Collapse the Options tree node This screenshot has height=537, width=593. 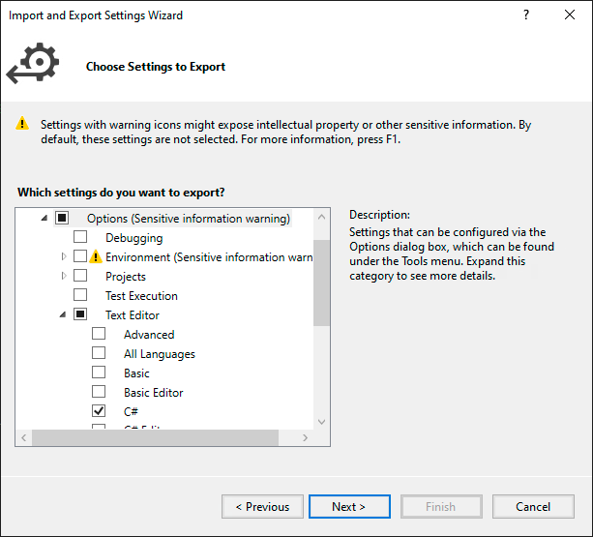click(x=44, y=218)
